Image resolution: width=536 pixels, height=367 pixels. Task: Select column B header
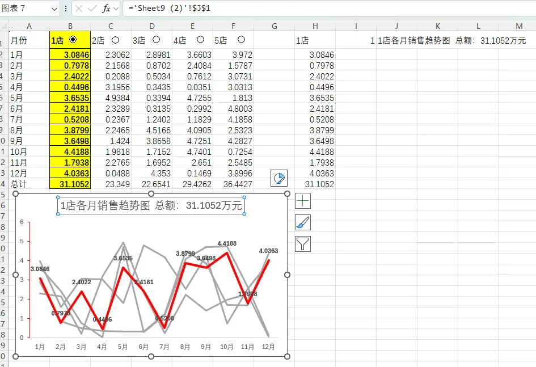(x=70, y=26)
